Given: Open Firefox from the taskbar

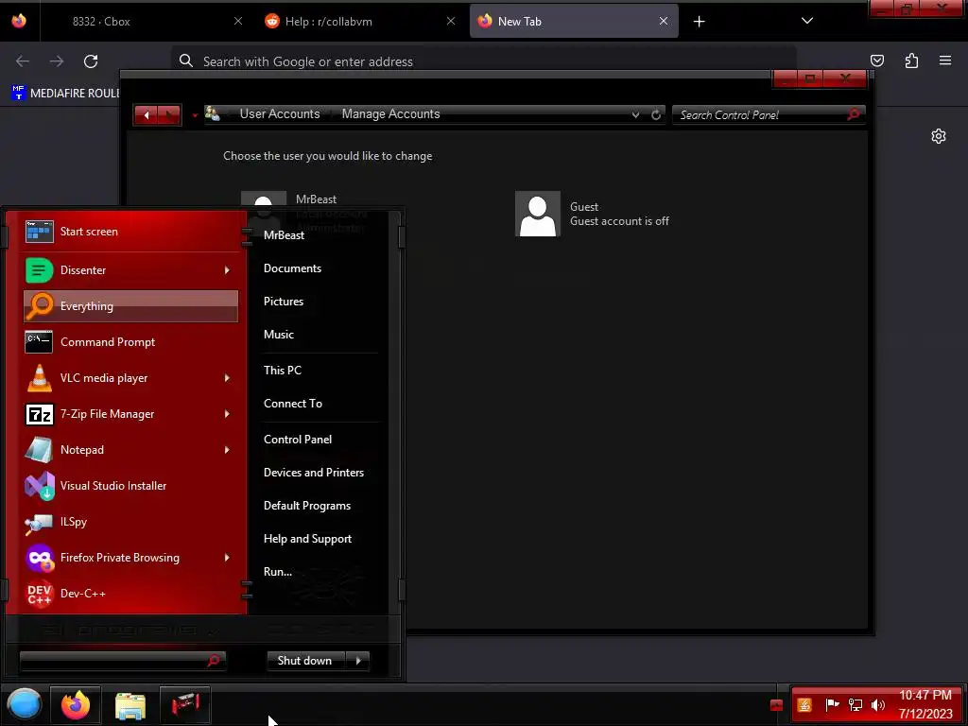Looking at the screenshot, I should point(76,704).
